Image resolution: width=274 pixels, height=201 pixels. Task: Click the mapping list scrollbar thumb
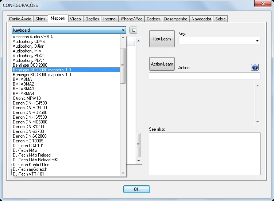138,145
